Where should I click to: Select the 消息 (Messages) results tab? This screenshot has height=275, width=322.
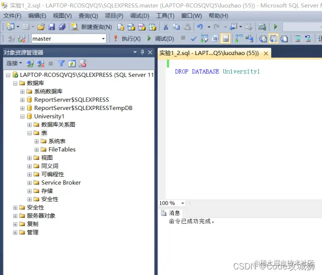tap(170, 213)
